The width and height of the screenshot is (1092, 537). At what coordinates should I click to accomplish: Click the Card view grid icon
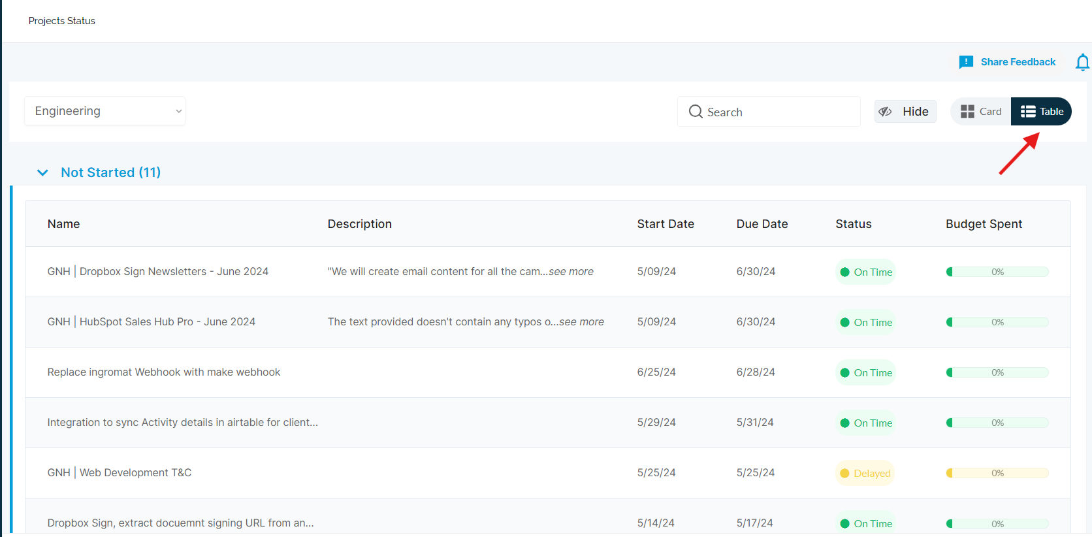967,112
